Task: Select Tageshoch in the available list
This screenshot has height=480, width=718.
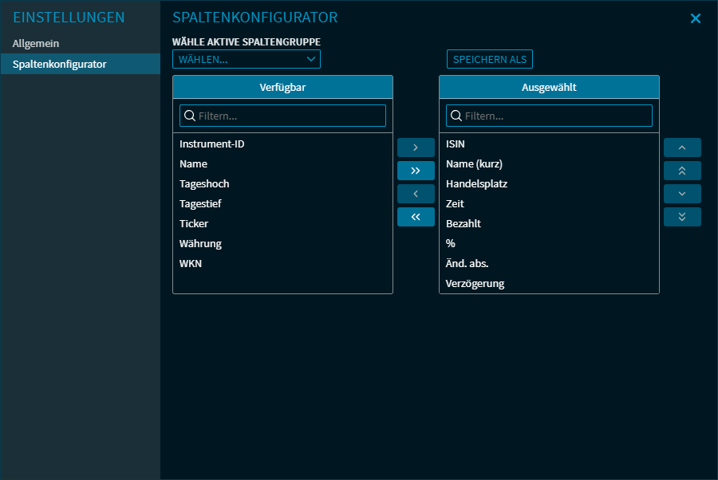Action: coord(204,184)
